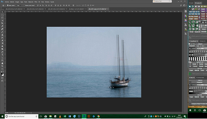Screen dimensions: 207x119
Task: Select the Horizontal Type tool
Action: (2, 55)
